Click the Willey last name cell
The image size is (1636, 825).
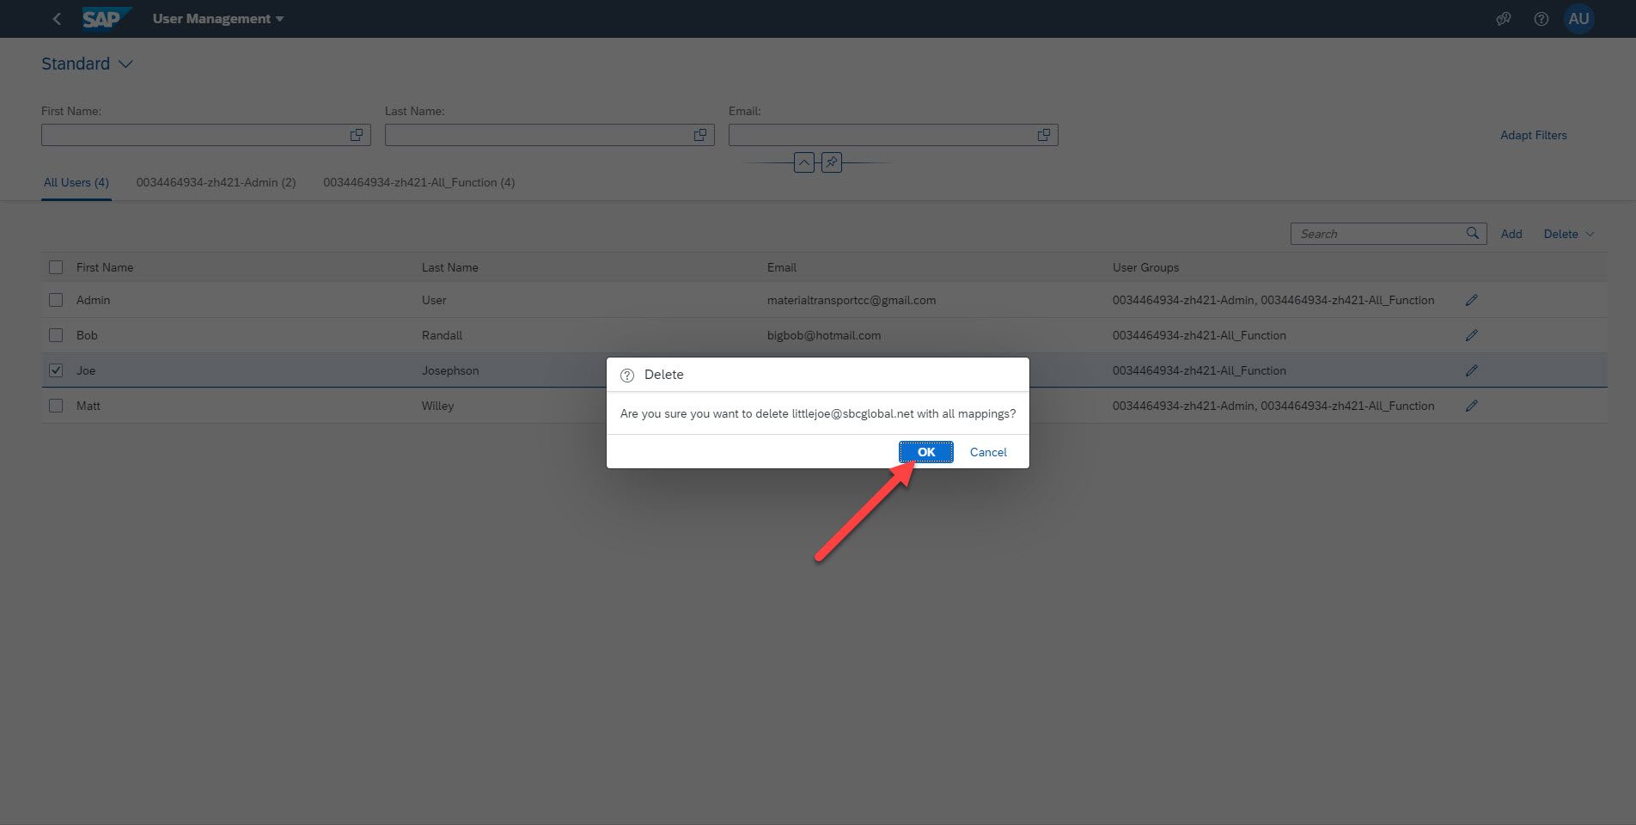click(437, 406)
